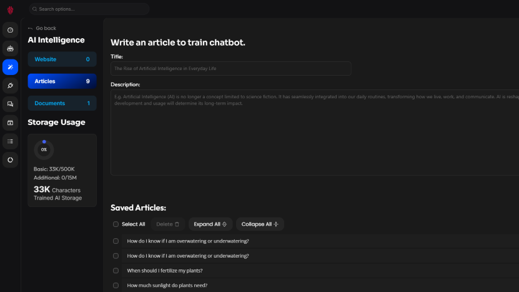The image size is (519, 292).
Task: Open the integrations plug icon in sidebar
Action: (10, 86)
